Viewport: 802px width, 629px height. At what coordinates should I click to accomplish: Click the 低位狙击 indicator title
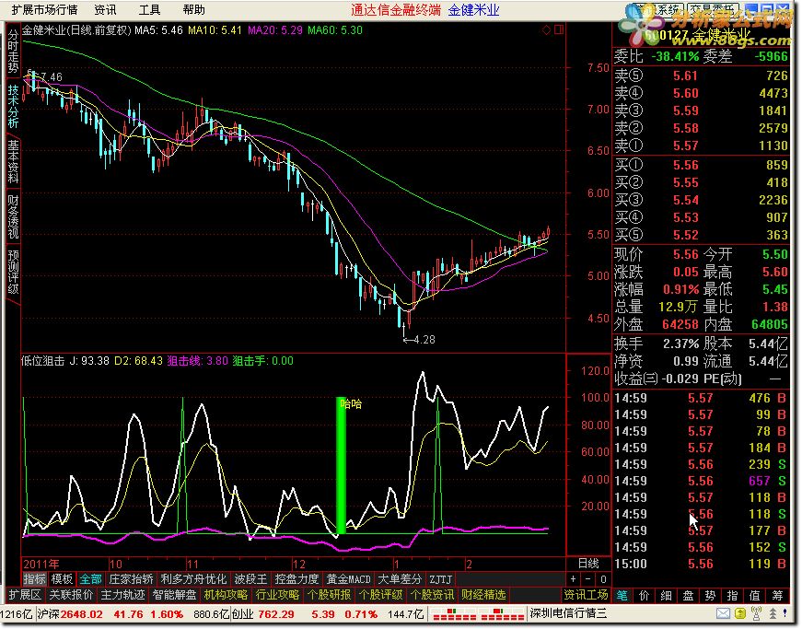click(x=43, y=361)
